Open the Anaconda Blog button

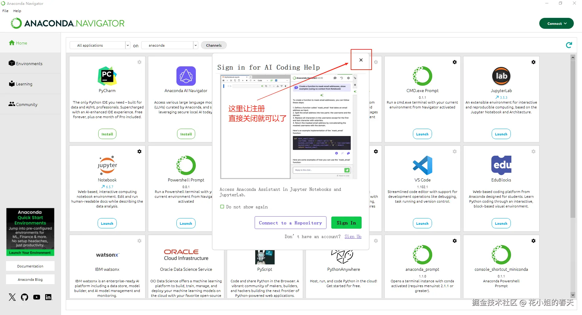(x=30, y=279)
